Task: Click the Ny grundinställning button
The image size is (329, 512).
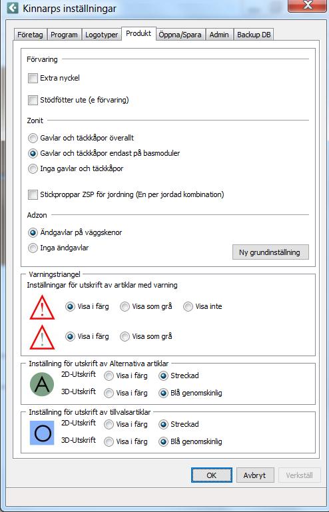Action: pyautogui.click(x=270, y=252)
